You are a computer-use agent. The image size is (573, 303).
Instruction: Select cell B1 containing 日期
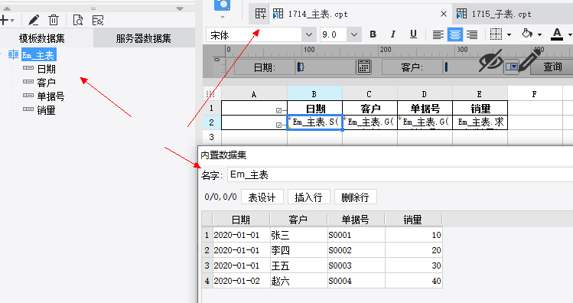315,108
